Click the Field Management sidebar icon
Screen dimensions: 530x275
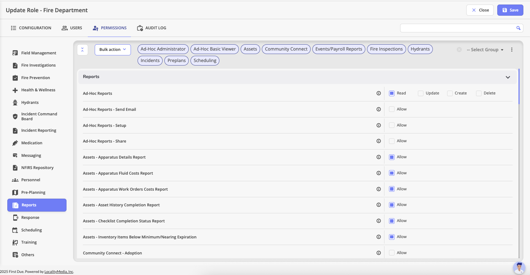click(15, 53)
